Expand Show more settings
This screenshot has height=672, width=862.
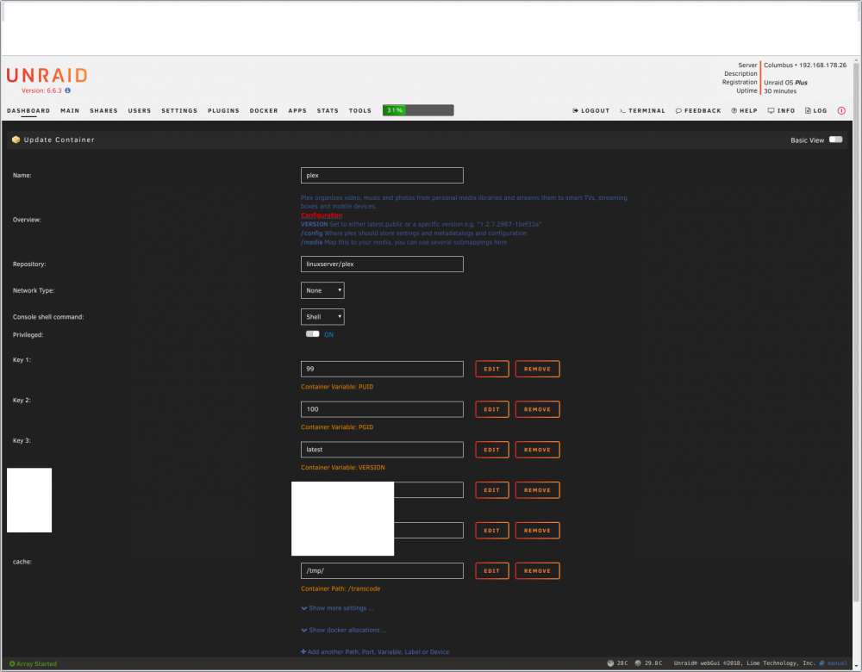coord(338,608)
